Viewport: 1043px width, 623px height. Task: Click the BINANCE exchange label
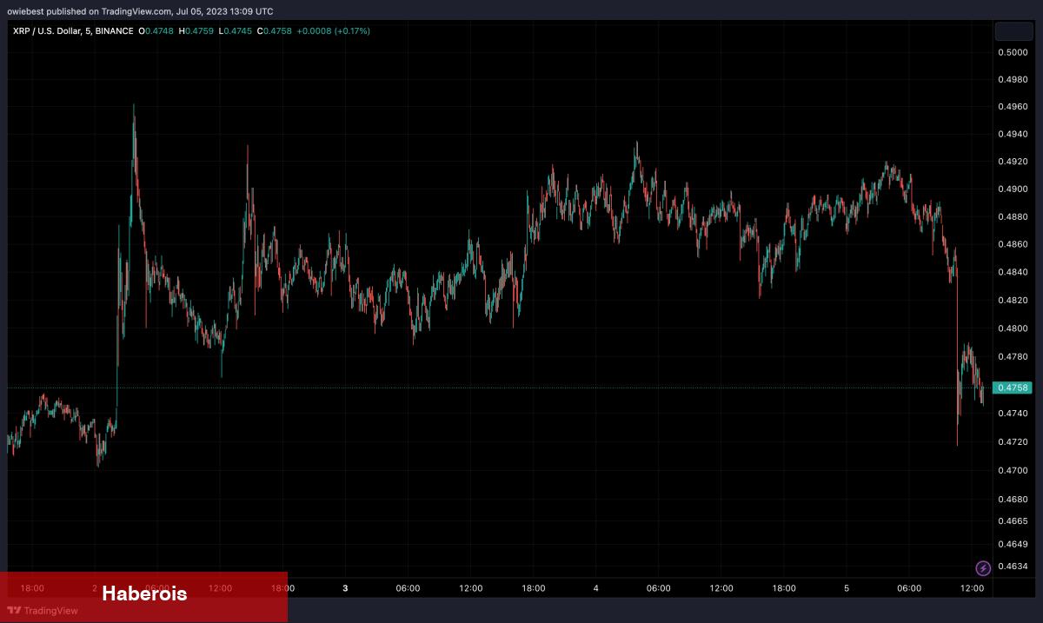click(x=115, y=30)
